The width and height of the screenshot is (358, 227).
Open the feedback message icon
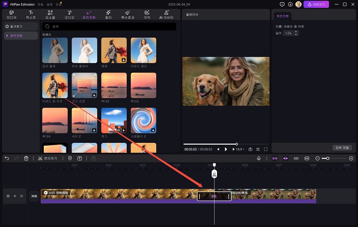point(282,4)
